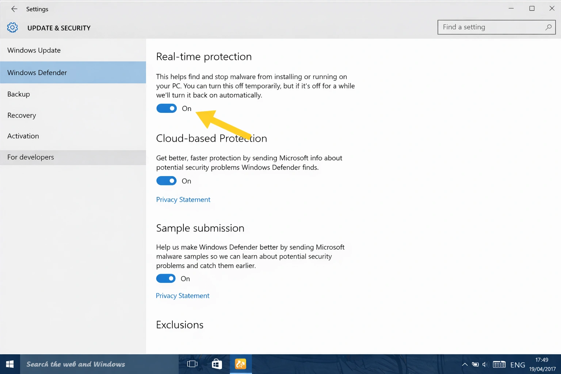
Task: Turn off Real-time protection
Action: [167, 108]
